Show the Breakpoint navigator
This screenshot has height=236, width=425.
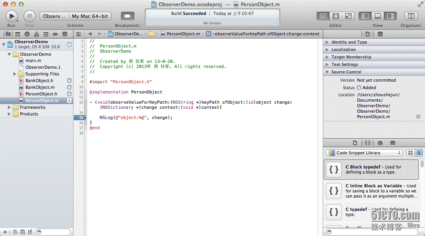pyautogui.click(x=55, y=34)
